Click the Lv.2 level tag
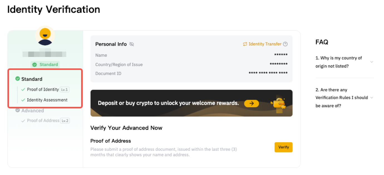Screen dimensions: 384x175 [x=65, y=121]
